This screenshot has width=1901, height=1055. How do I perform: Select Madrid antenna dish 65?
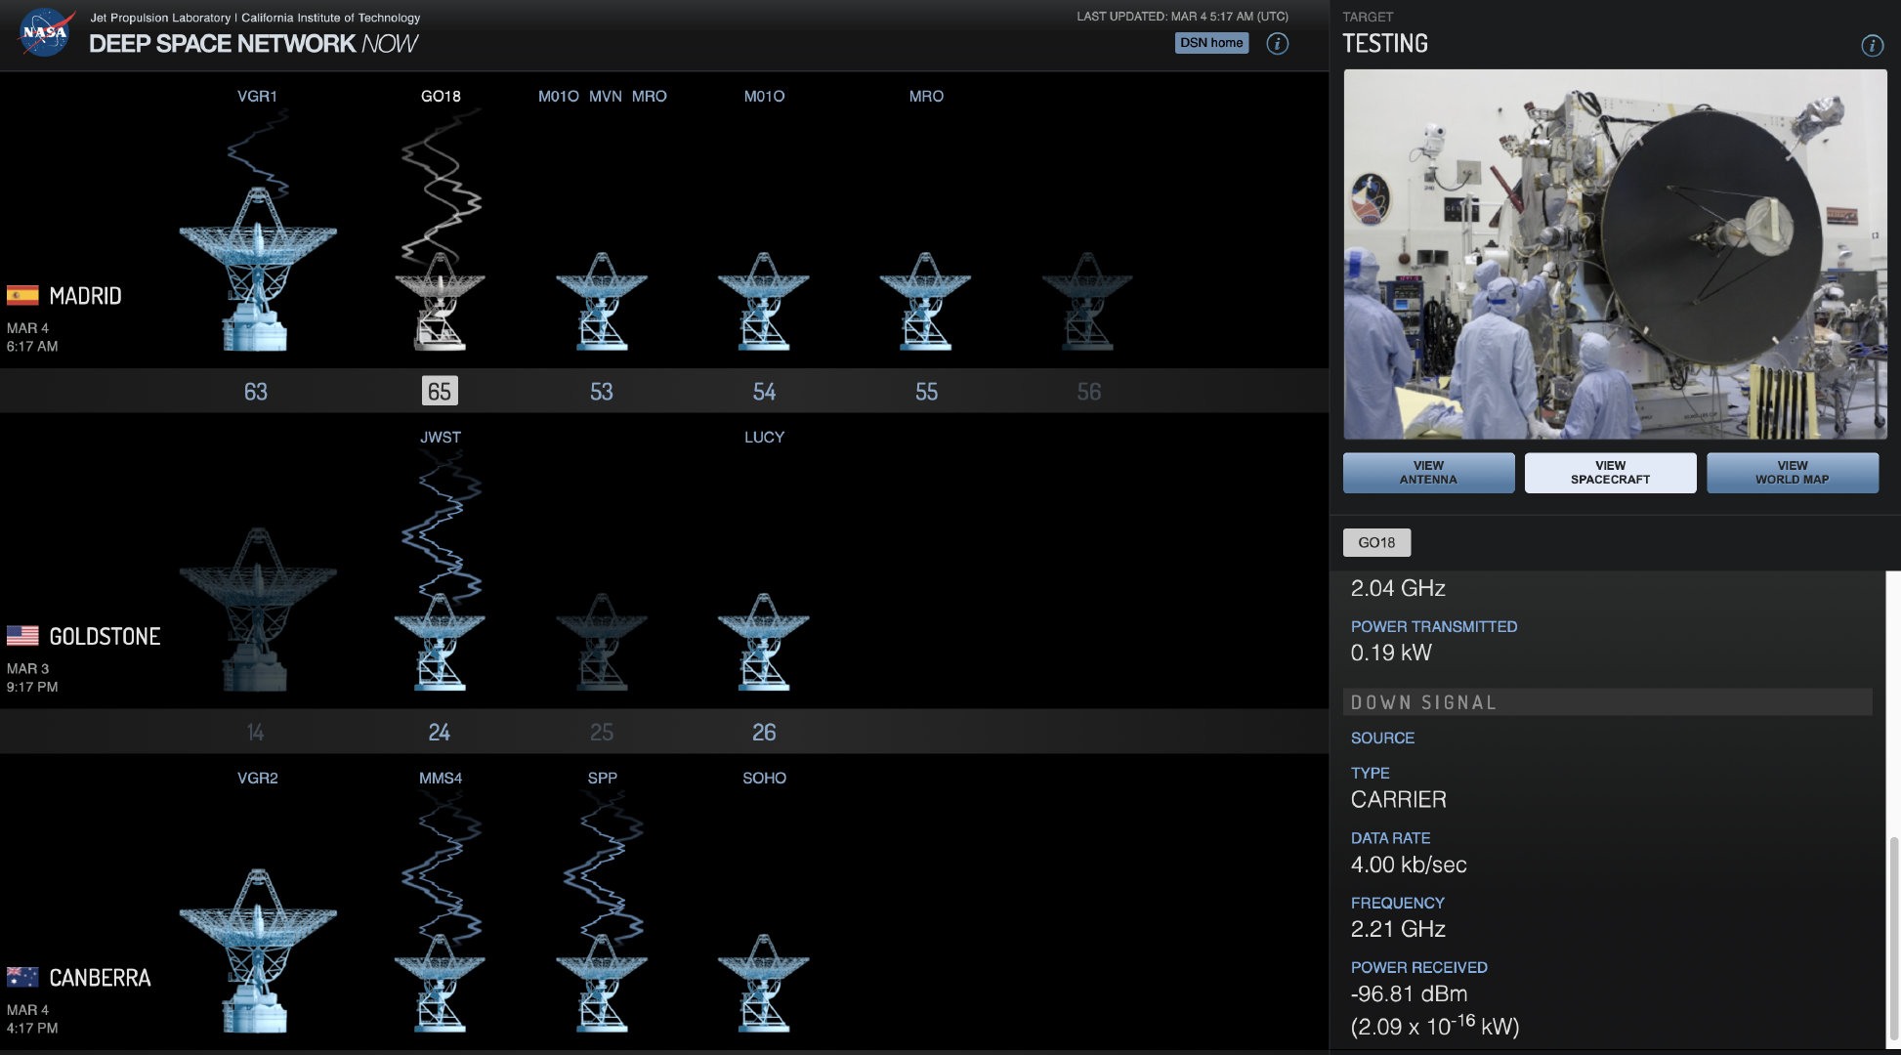point(440,301)
